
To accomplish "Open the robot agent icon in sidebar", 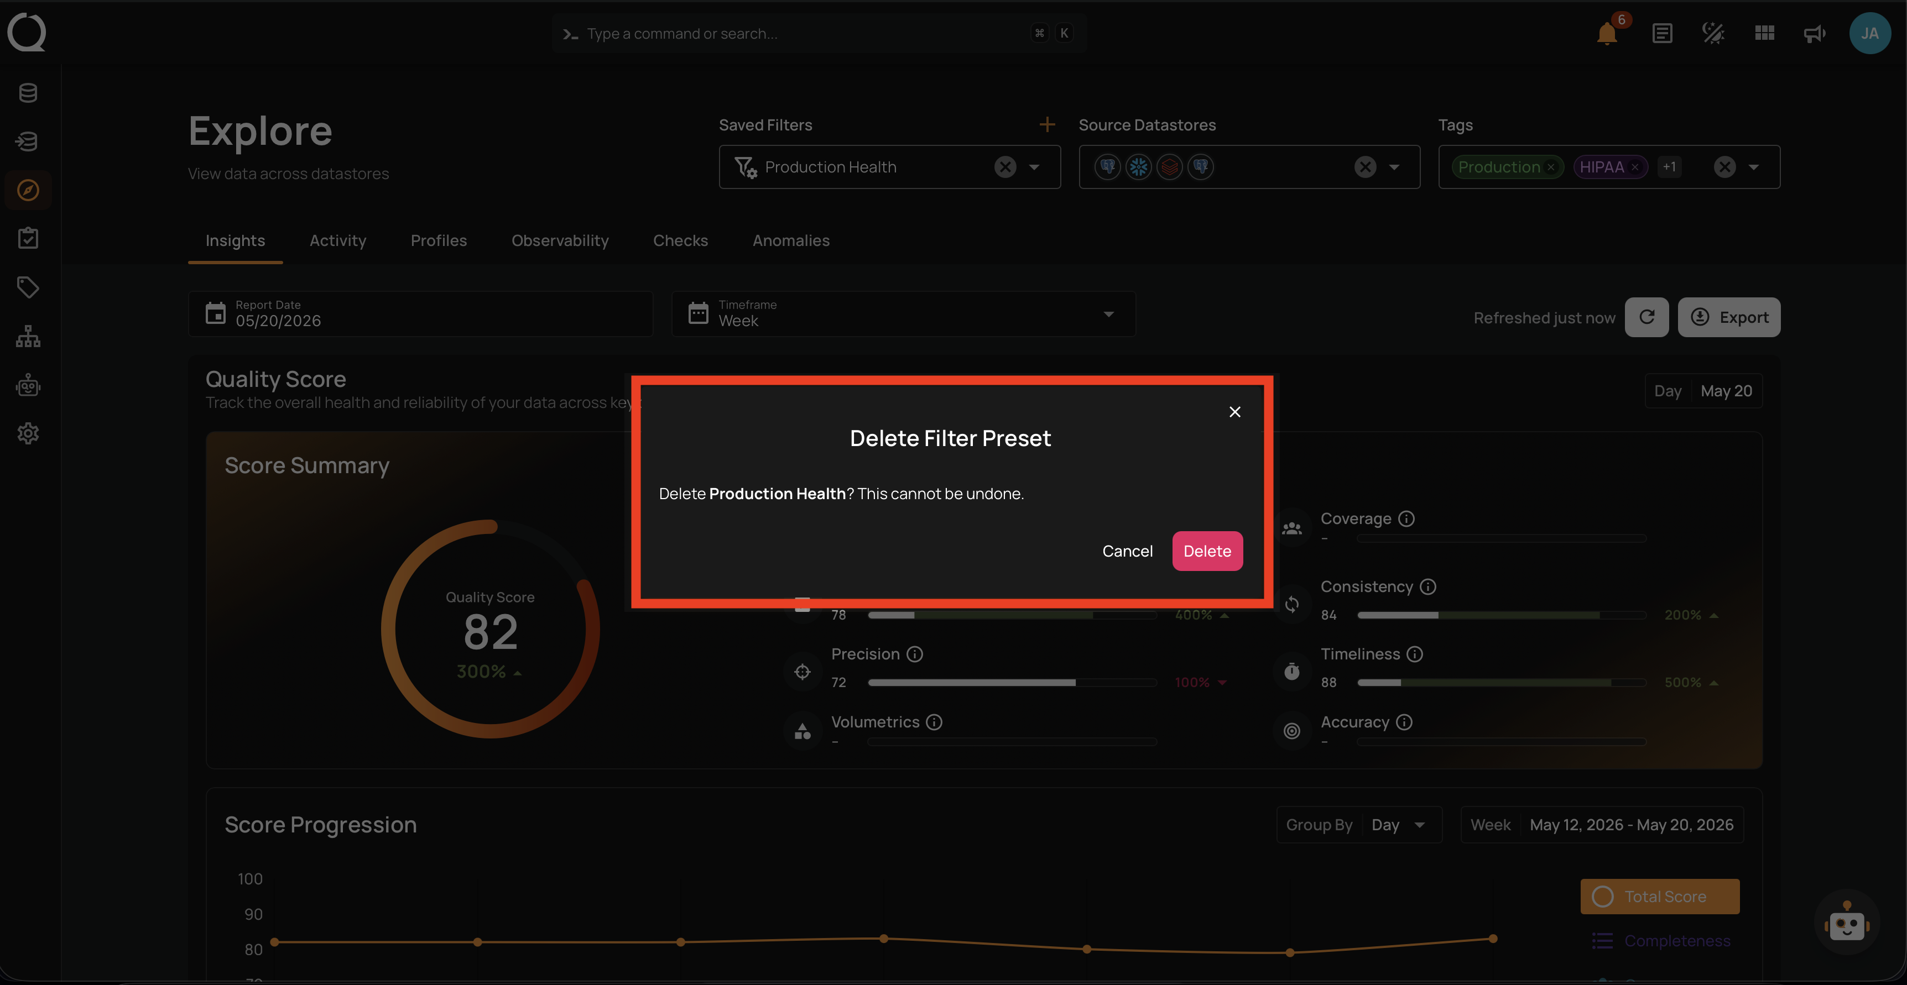I will (x=28, y=385).
